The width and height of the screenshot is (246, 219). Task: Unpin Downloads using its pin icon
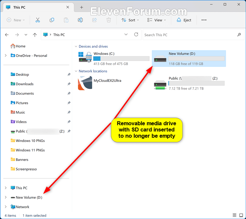click(x=69, y=84)
